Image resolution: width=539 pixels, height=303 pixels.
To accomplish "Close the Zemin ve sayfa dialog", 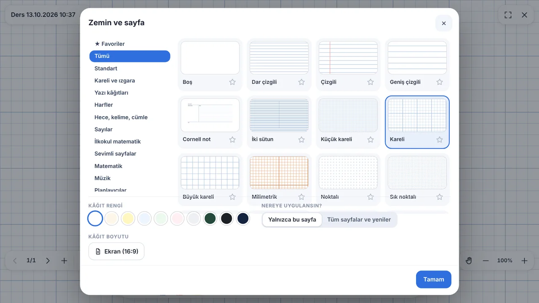I will pos(443,23).
